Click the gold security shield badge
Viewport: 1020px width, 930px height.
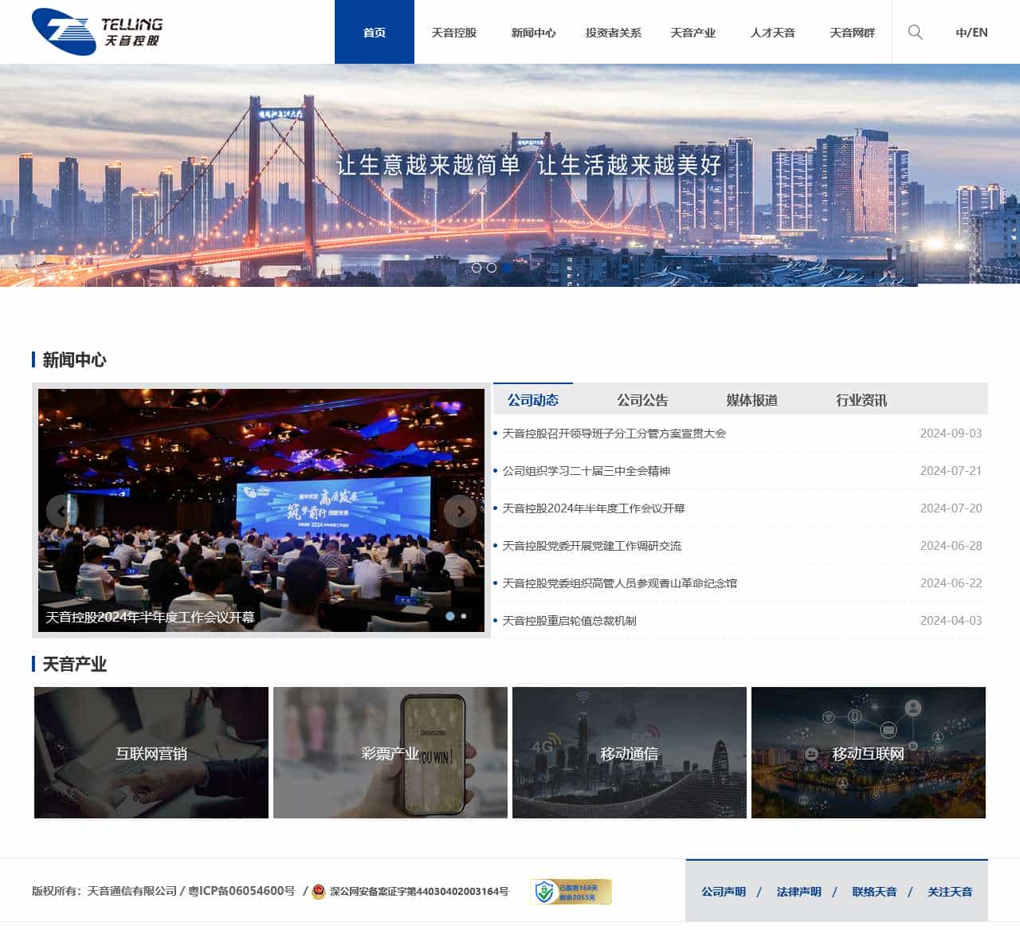point(571,892)
